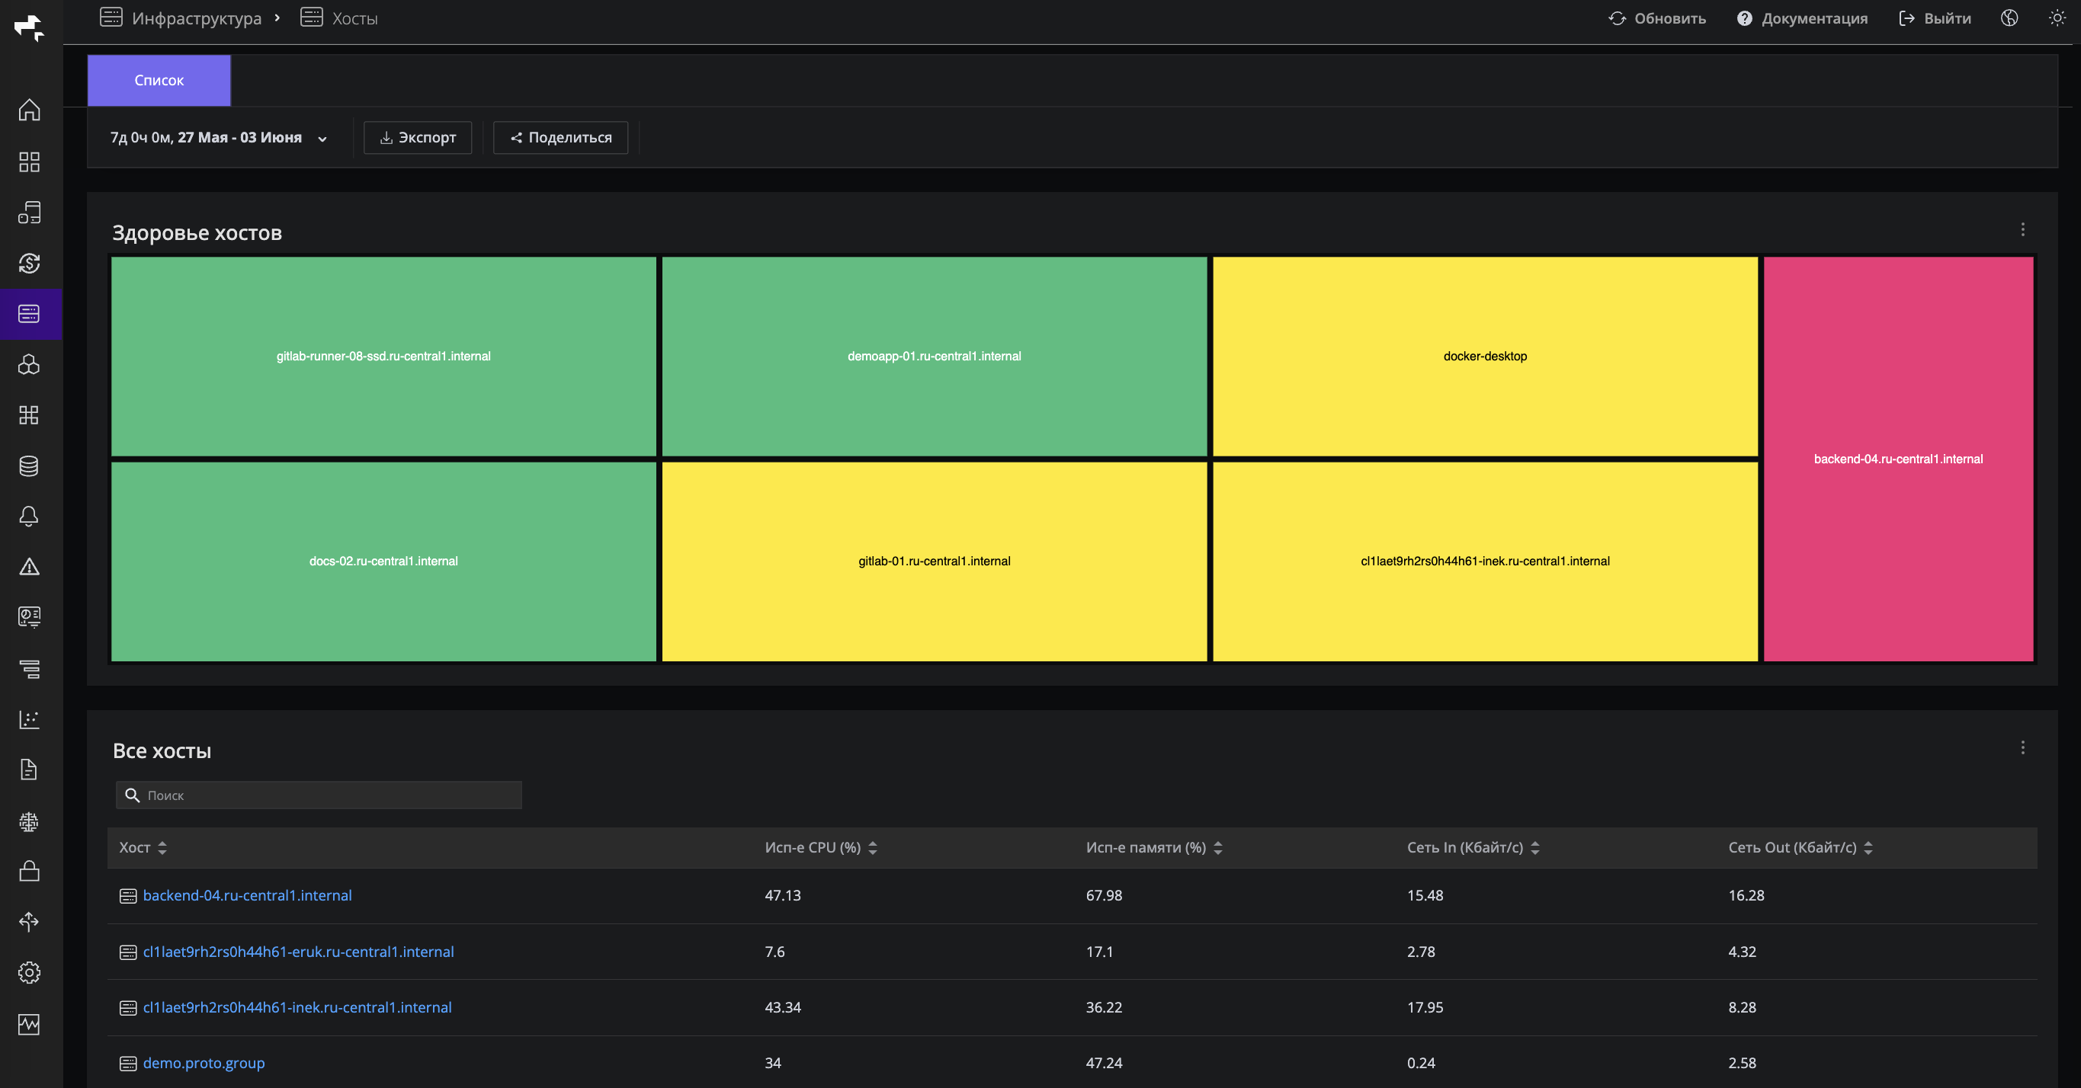The width and height of the screenshot is (2081, 1088).
Task: Open Все хосты panel options menu
Action: pyautogui.click(x=2023, y=748)
